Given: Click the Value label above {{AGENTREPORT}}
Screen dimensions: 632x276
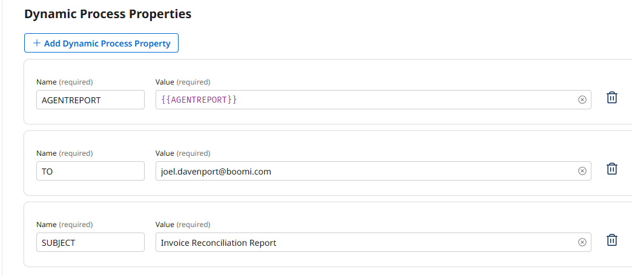Looking at the screenshot, I should click(x=165, y=82).
